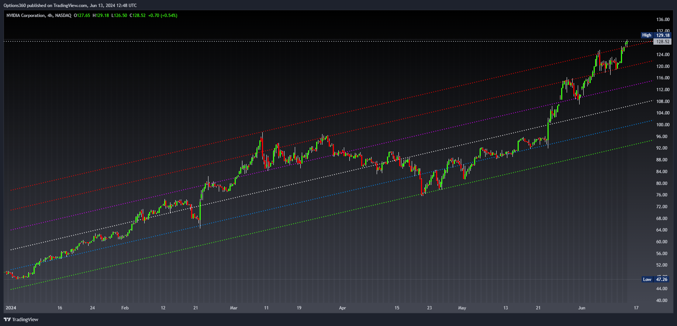677x326 pixels.
Task: Click the 116.00 price axis label
Action: (663, 78)
